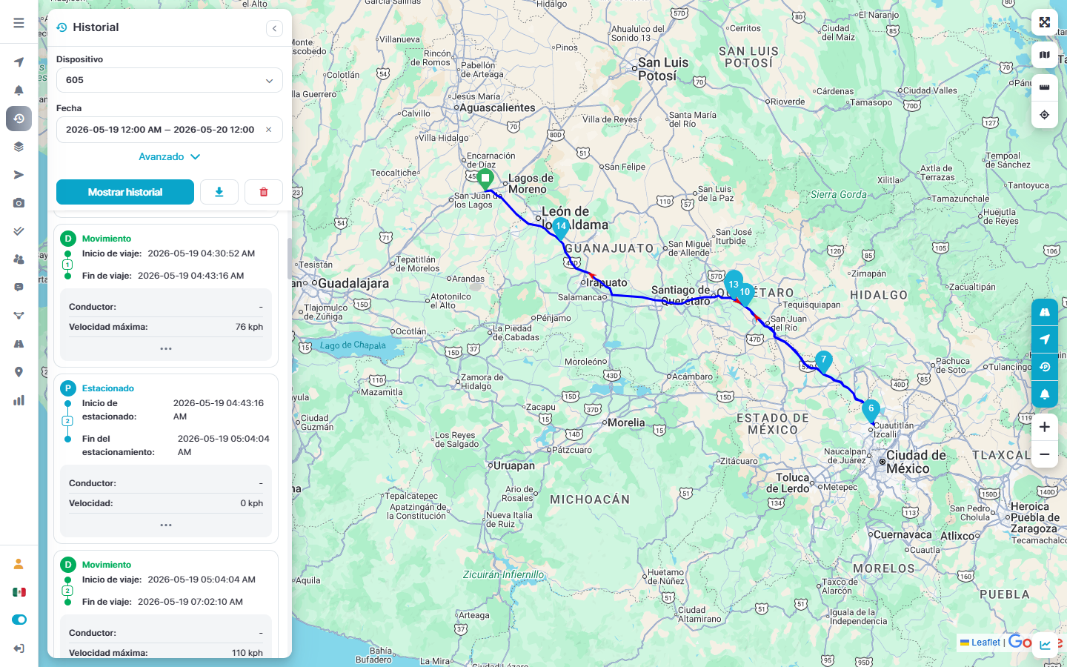Click Mostrar historial button
Image resolution: width=1067 pixels, height=667 pixels.
point(125,192)
